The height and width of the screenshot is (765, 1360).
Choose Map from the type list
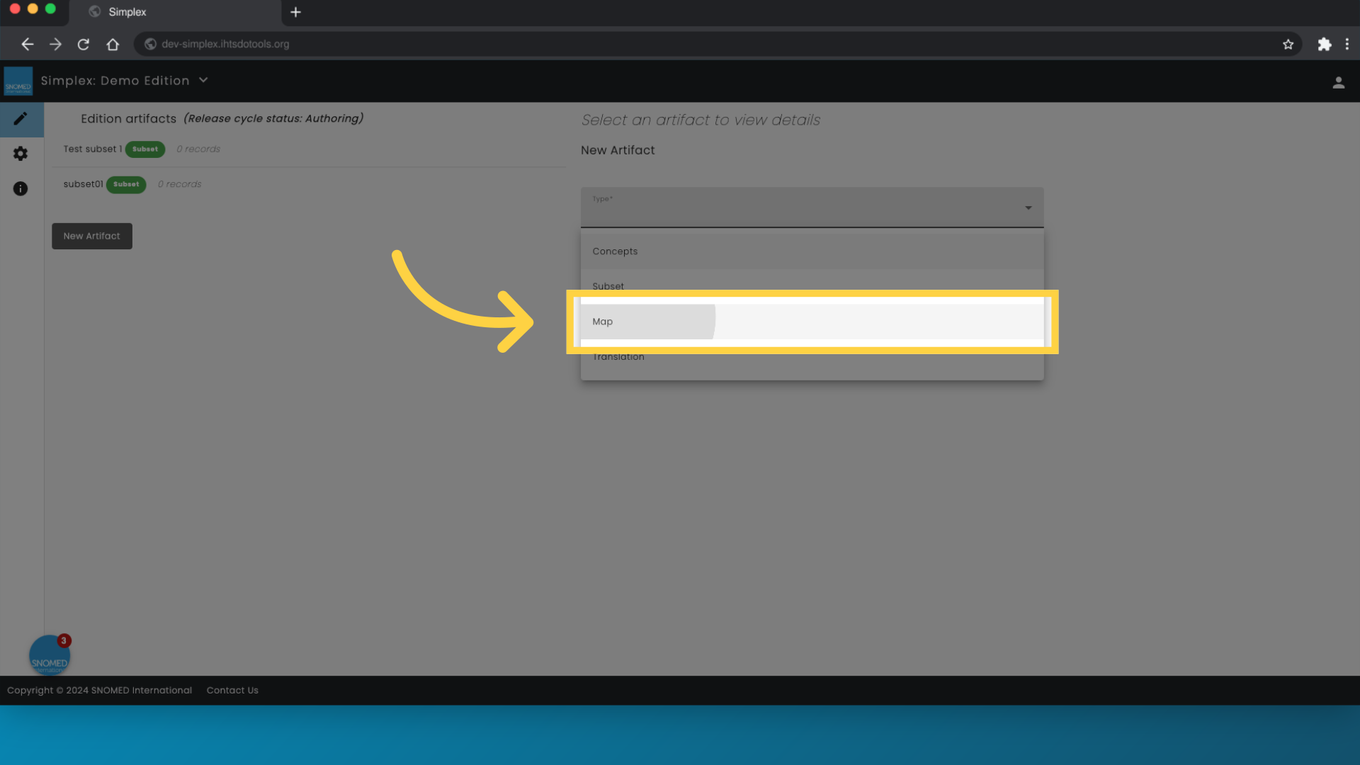pyautogui.click(x=812, y=322)
